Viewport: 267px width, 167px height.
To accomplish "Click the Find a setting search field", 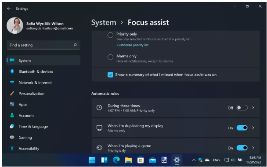I will [43, 45].
